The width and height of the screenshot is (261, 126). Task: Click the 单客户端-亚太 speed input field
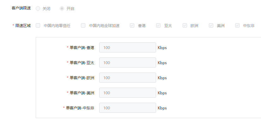128,63
